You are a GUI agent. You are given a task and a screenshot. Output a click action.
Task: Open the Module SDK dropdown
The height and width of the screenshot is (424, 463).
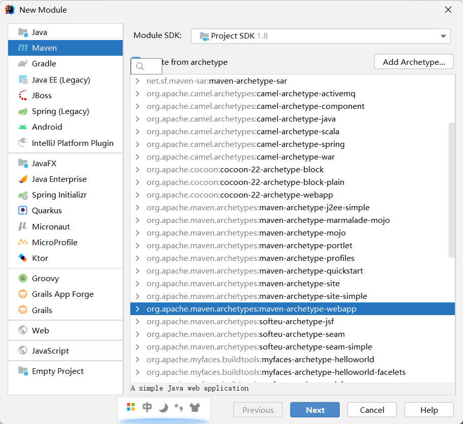click(320, 36)
